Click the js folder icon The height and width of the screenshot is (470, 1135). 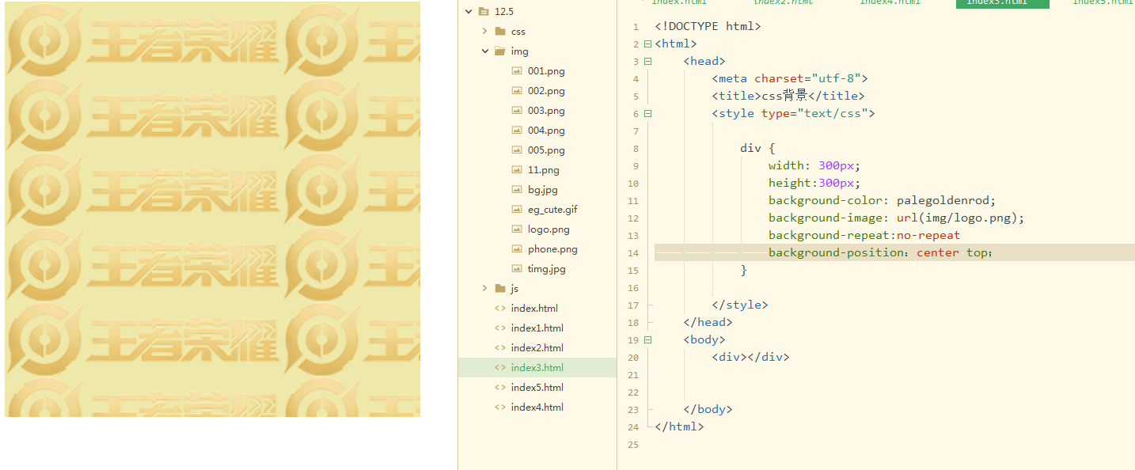pyautogui.click(x=499, y=289)
